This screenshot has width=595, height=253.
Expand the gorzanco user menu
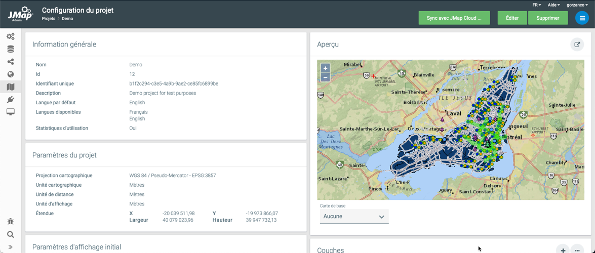(577, 5)
